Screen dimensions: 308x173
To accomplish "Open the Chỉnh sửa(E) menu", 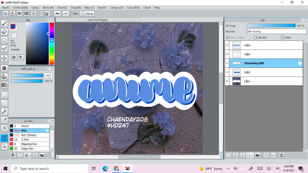I will pos(20,8).
